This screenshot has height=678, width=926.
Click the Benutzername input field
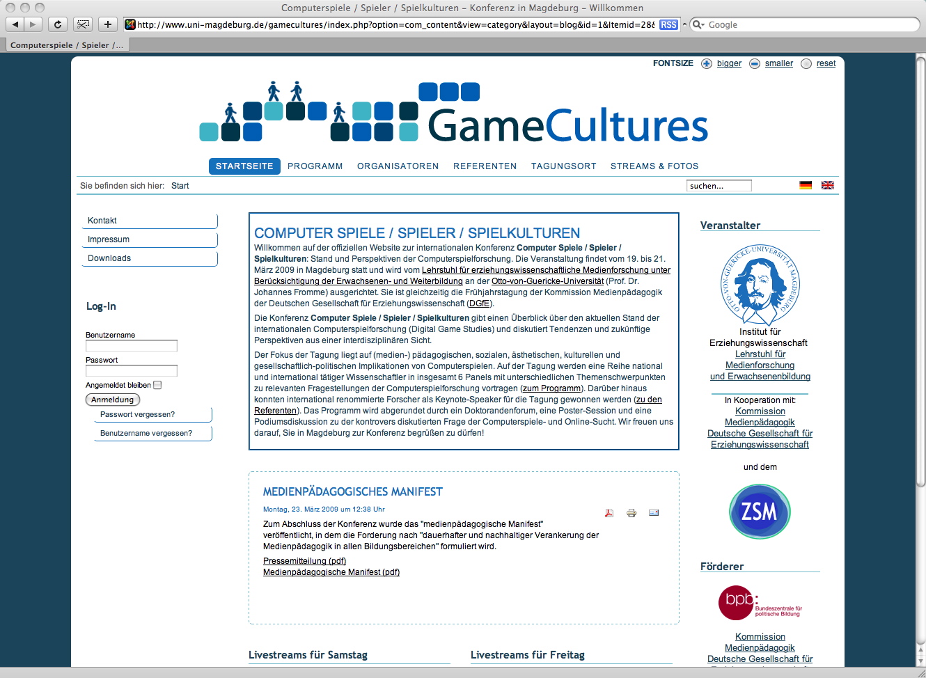click(132, 346)
